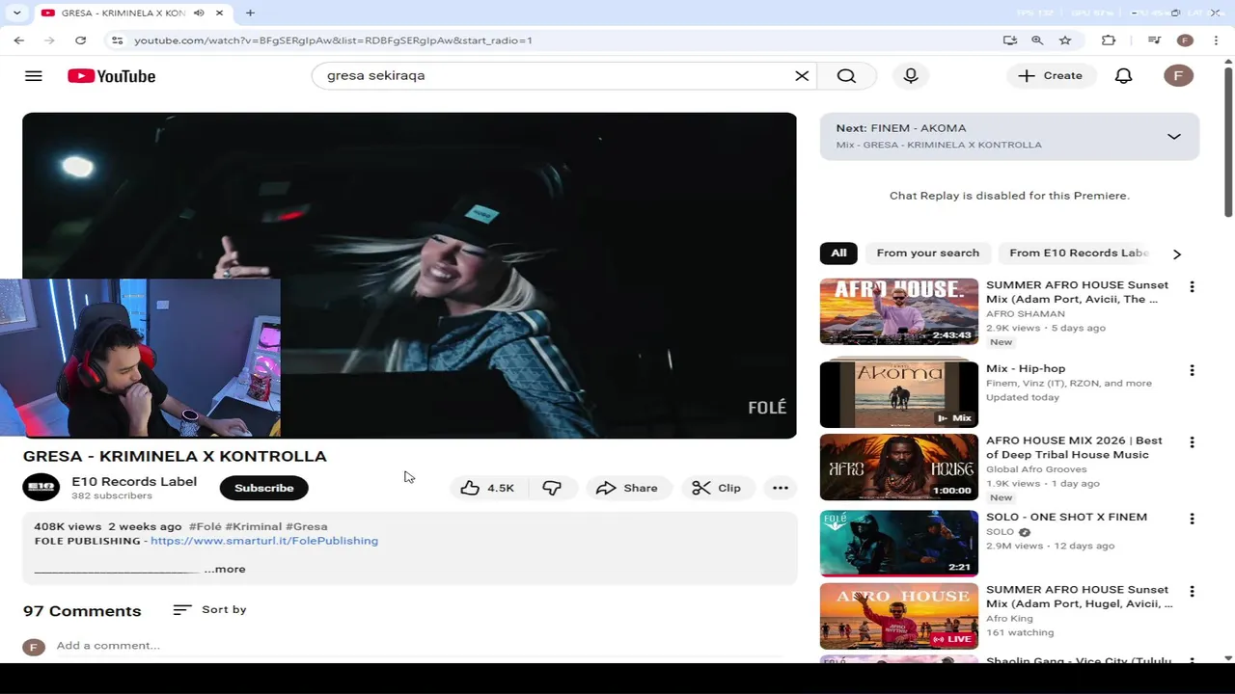Click the Create button
The width and height of the screenshot is (1235, 694).
(1051, 75)
